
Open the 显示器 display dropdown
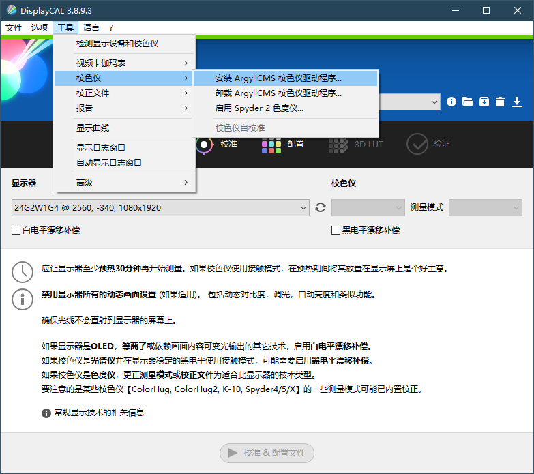(160, 208)
